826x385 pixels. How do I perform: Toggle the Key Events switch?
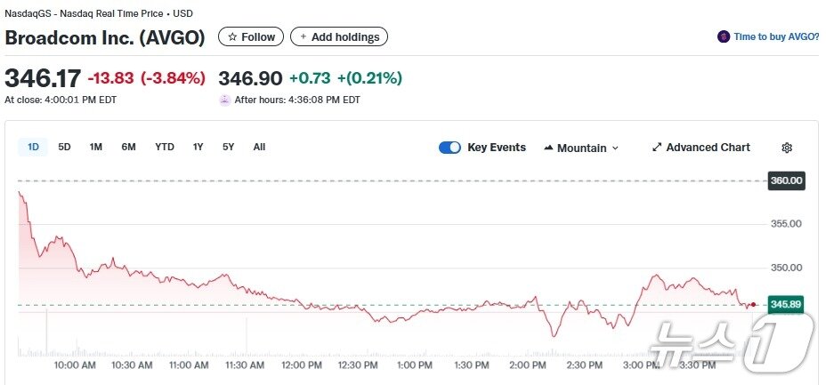click(x=449, y=148)
